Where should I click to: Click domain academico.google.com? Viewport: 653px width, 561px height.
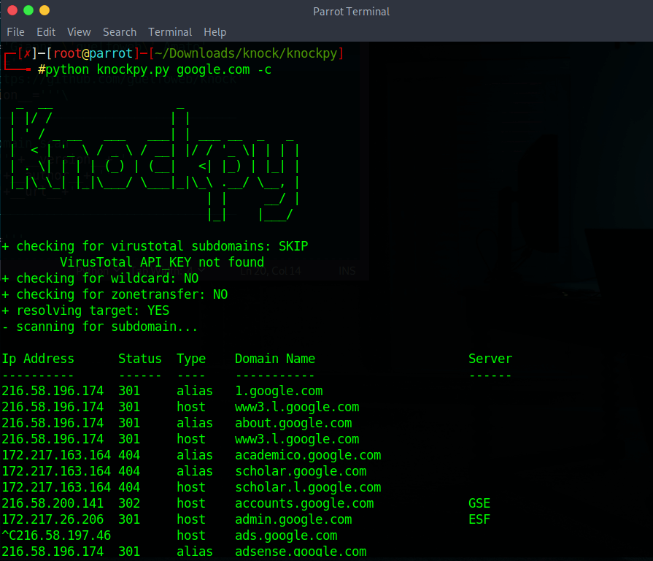click(308, 455)
